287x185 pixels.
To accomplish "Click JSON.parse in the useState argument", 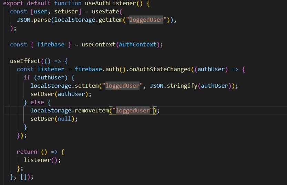I will (x=34, y=20).
